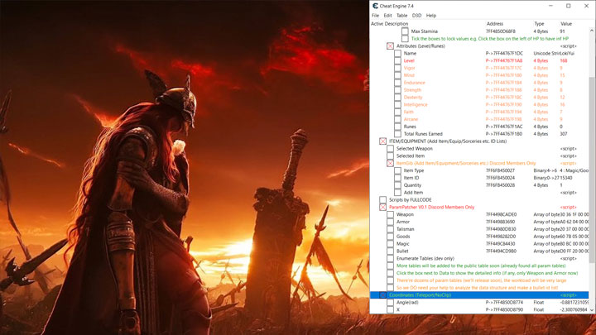The height and width of the screenshot is (335, 596).
Task: Toggle the Enumerate Tables checkbox
Action: [x=391, y=259]
